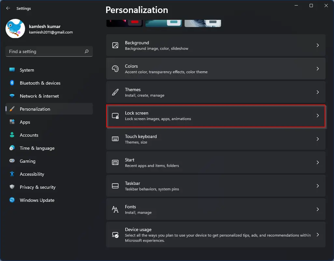The height and width of the screenshot is (261, 334).
Task: Click the Time & language clock icon
Action: point(12,148)
